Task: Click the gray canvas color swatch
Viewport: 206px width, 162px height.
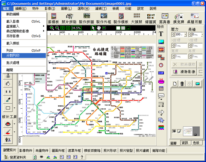Action: point(123,28)
